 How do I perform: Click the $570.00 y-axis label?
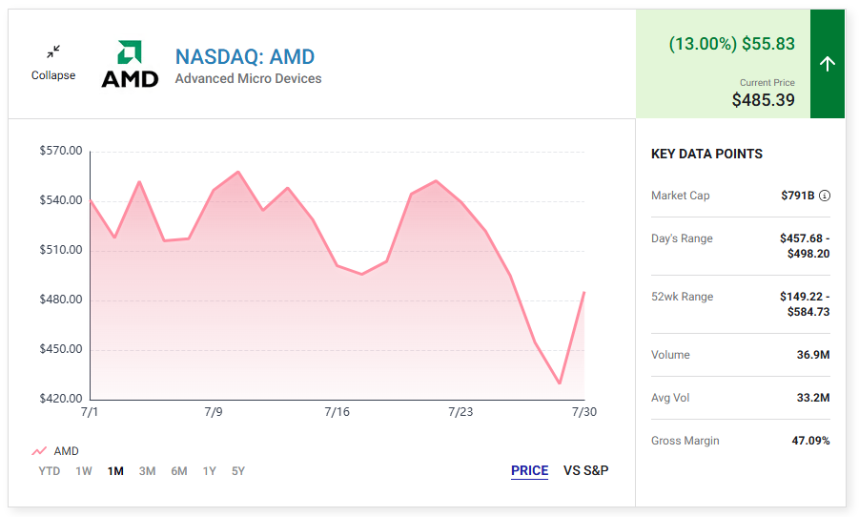(x=61, y=151)
